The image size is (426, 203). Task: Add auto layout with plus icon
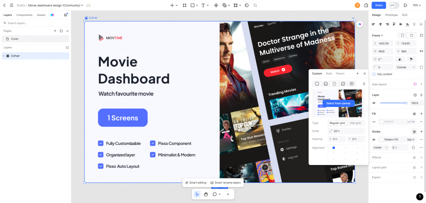click(421, 84)
